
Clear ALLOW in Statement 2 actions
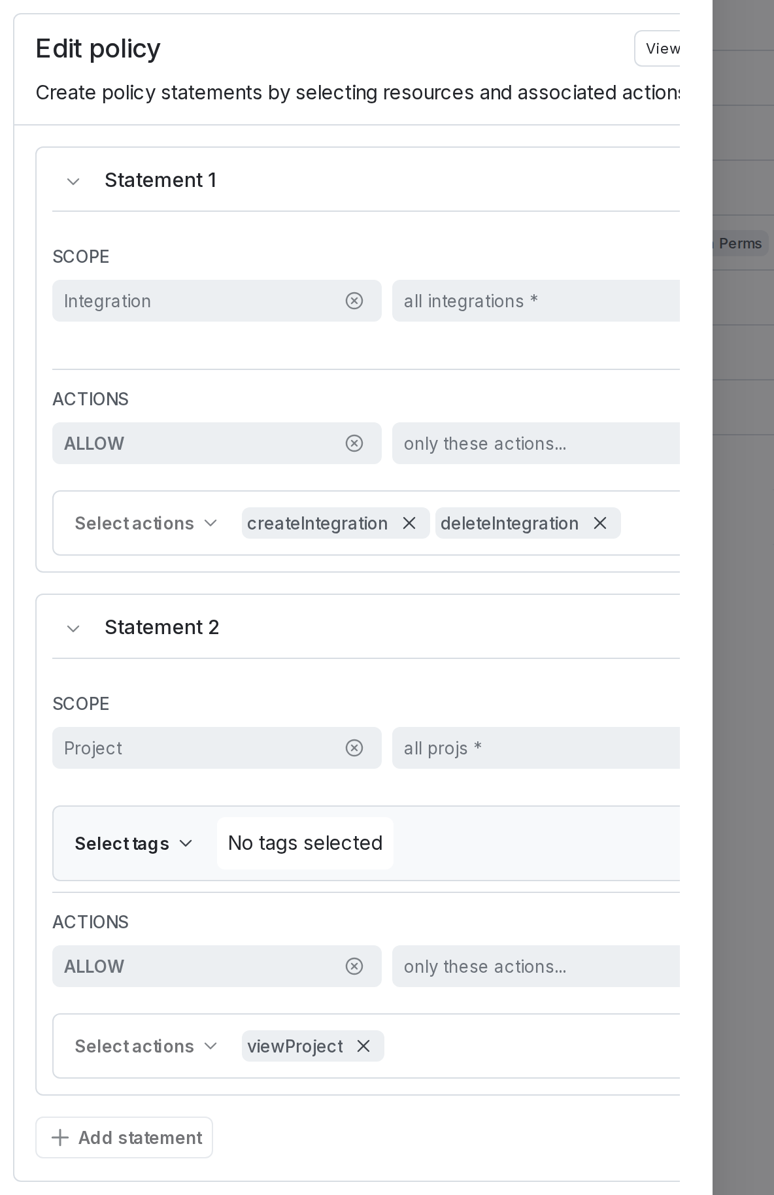click(x=354, y=966)
